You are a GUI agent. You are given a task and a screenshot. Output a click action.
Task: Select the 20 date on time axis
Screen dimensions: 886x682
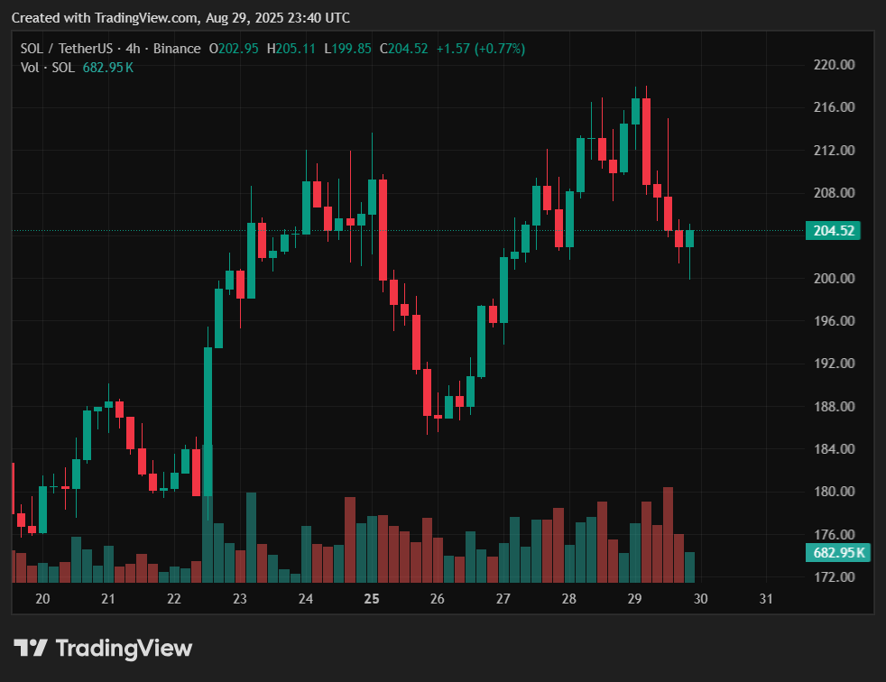pyautogui.click(x=42, y=598)
